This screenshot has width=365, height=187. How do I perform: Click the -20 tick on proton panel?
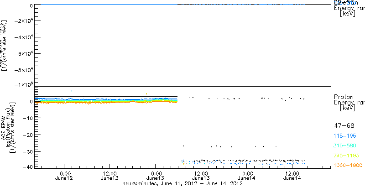click(27, 135)
